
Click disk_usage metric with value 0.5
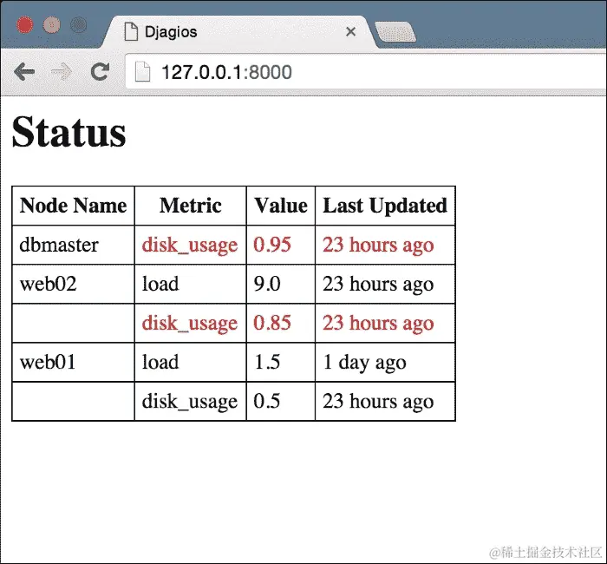tap(190, 401)
